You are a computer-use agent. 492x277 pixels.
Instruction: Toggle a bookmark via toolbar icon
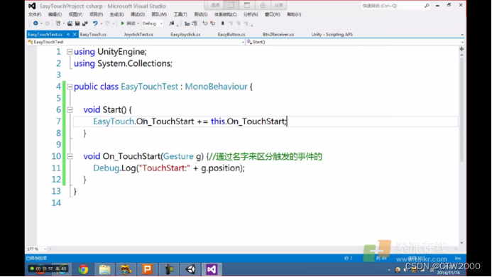coord(223,23)
